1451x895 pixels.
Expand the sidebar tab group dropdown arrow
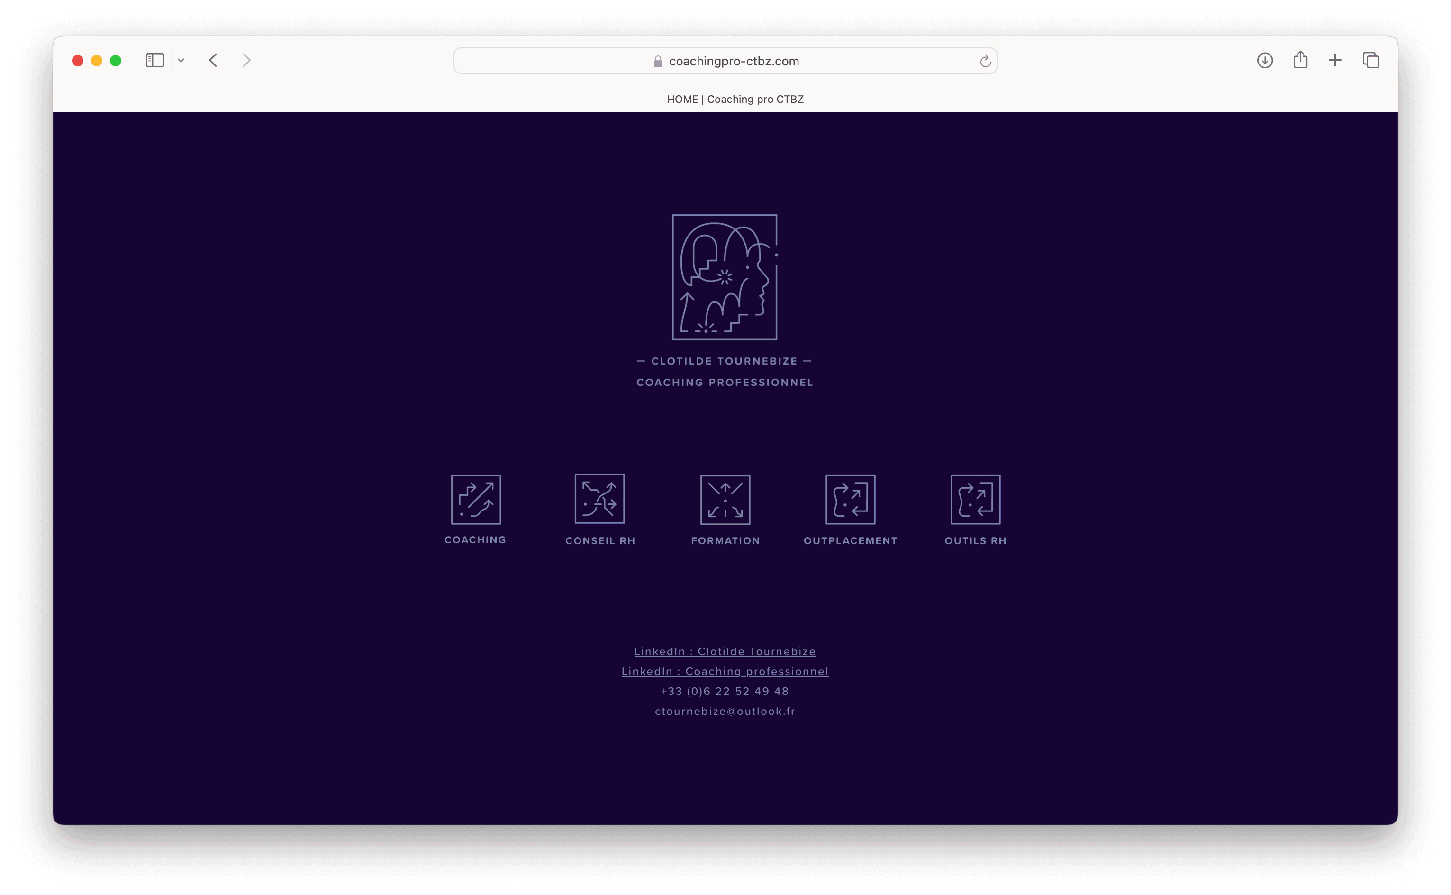(x=181, y=60)
